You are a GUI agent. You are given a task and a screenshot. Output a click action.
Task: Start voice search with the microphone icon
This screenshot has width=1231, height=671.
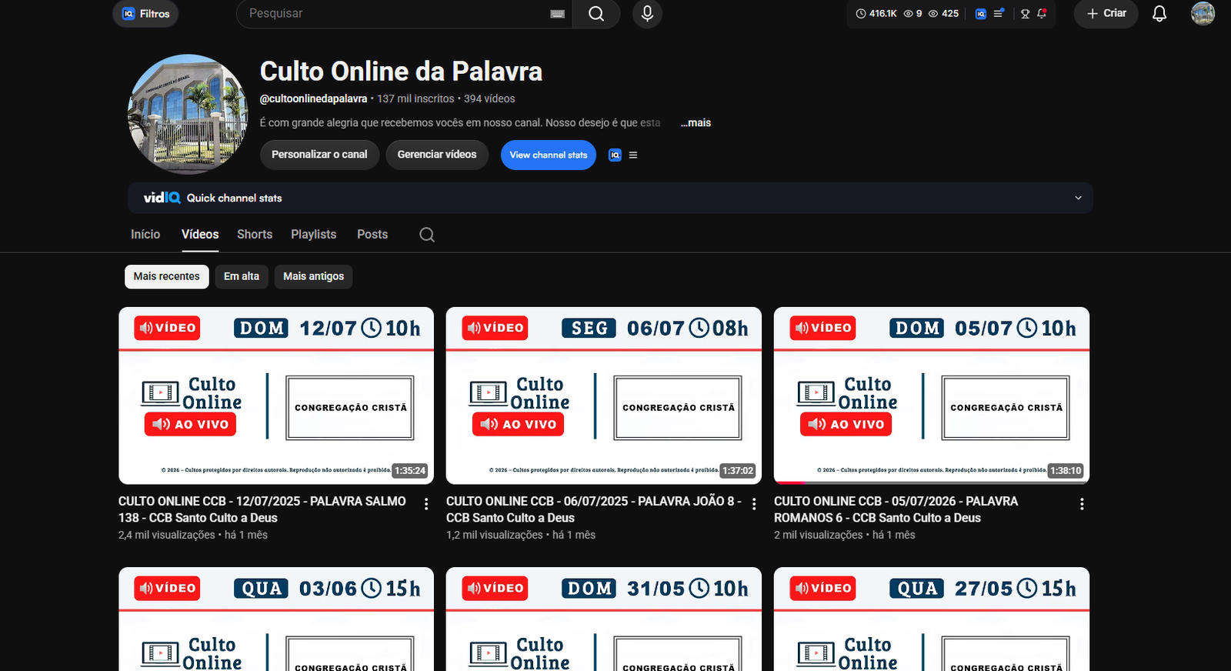click(x=647, y=14)
